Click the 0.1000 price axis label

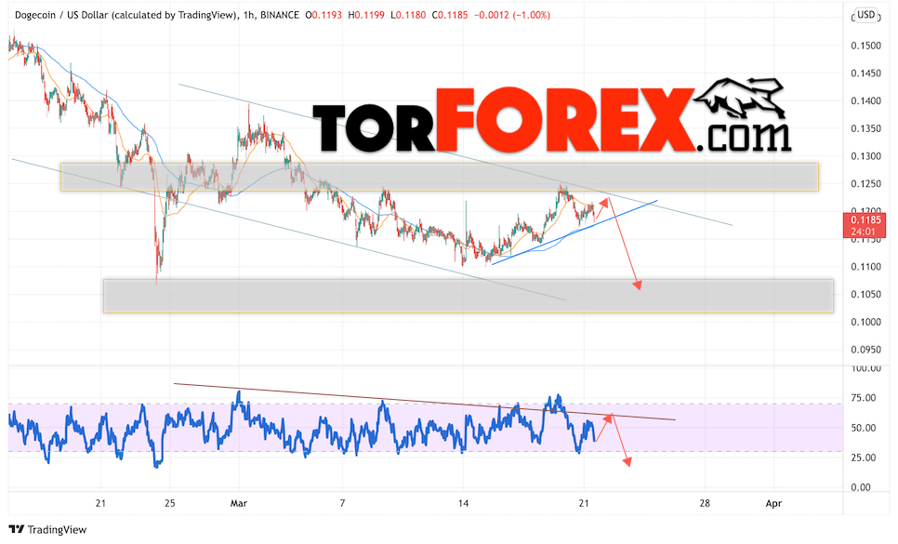click(x=865, y=322)
